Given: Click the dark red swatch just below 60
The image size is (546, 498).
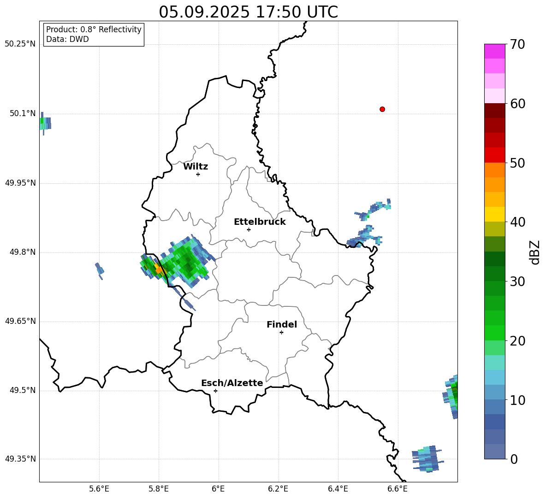Looking at the screenshot, I should tap(494, 111).
